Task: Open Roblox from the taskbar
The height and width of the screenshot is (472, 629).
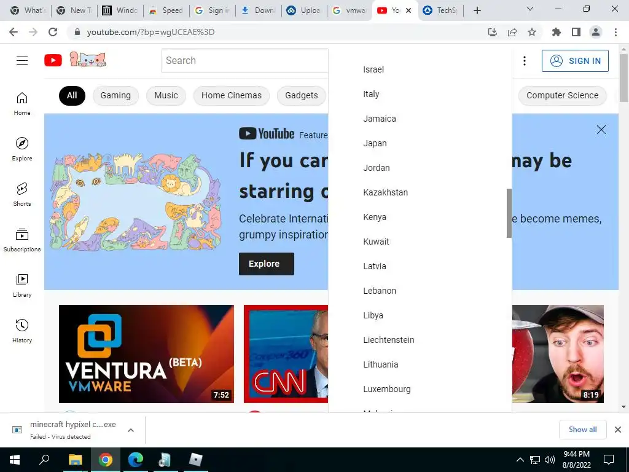Action: [196, 460]
